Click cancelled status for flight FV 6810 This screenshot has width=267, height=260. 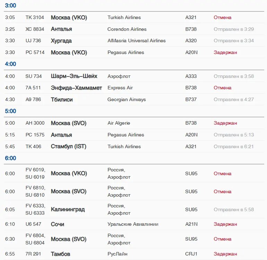(x=223, y=192)
